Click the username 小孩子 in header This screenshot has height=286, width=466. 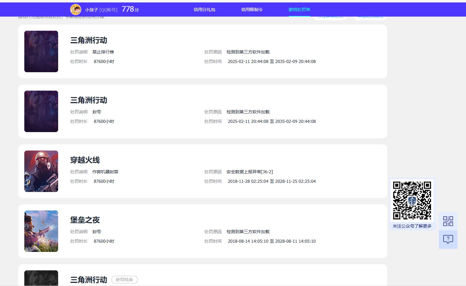tap(91, 10)
